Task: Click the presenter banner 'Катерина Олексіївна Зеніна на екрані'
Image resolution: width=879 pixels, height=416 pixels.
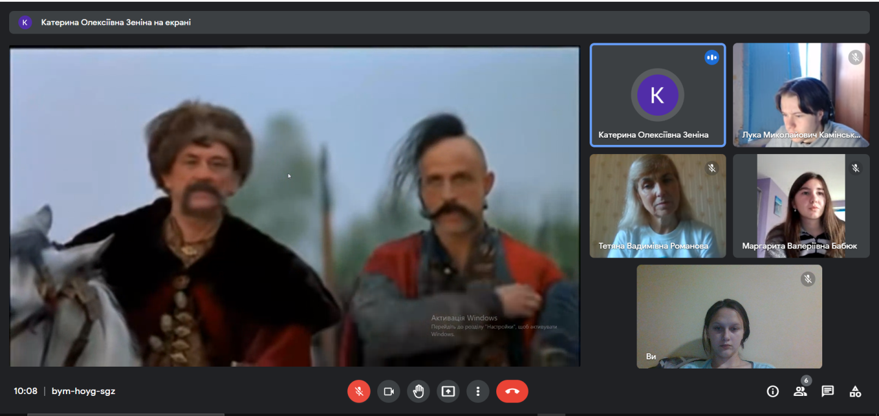Action: [440, 23]
